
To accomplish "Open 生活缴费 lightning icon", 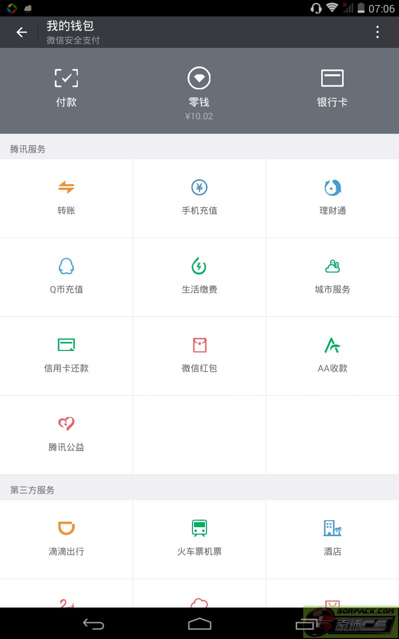I will tap(199, 267).
